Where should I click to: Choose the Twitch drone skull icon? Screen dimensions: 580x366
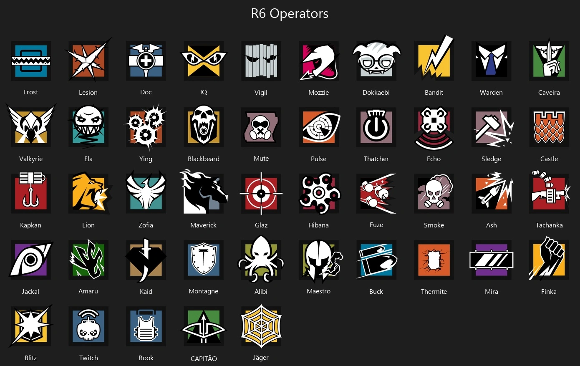tap(88, 326)
